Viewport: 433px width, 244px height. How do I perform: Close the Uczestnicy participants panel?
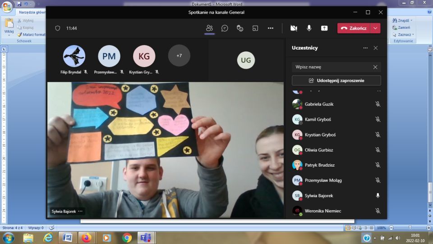point(376,48)
